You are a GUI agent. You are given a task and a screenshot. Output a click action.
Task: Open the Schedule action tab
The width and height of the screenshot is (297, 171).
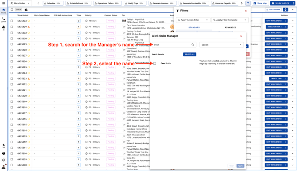coord(53,3)
